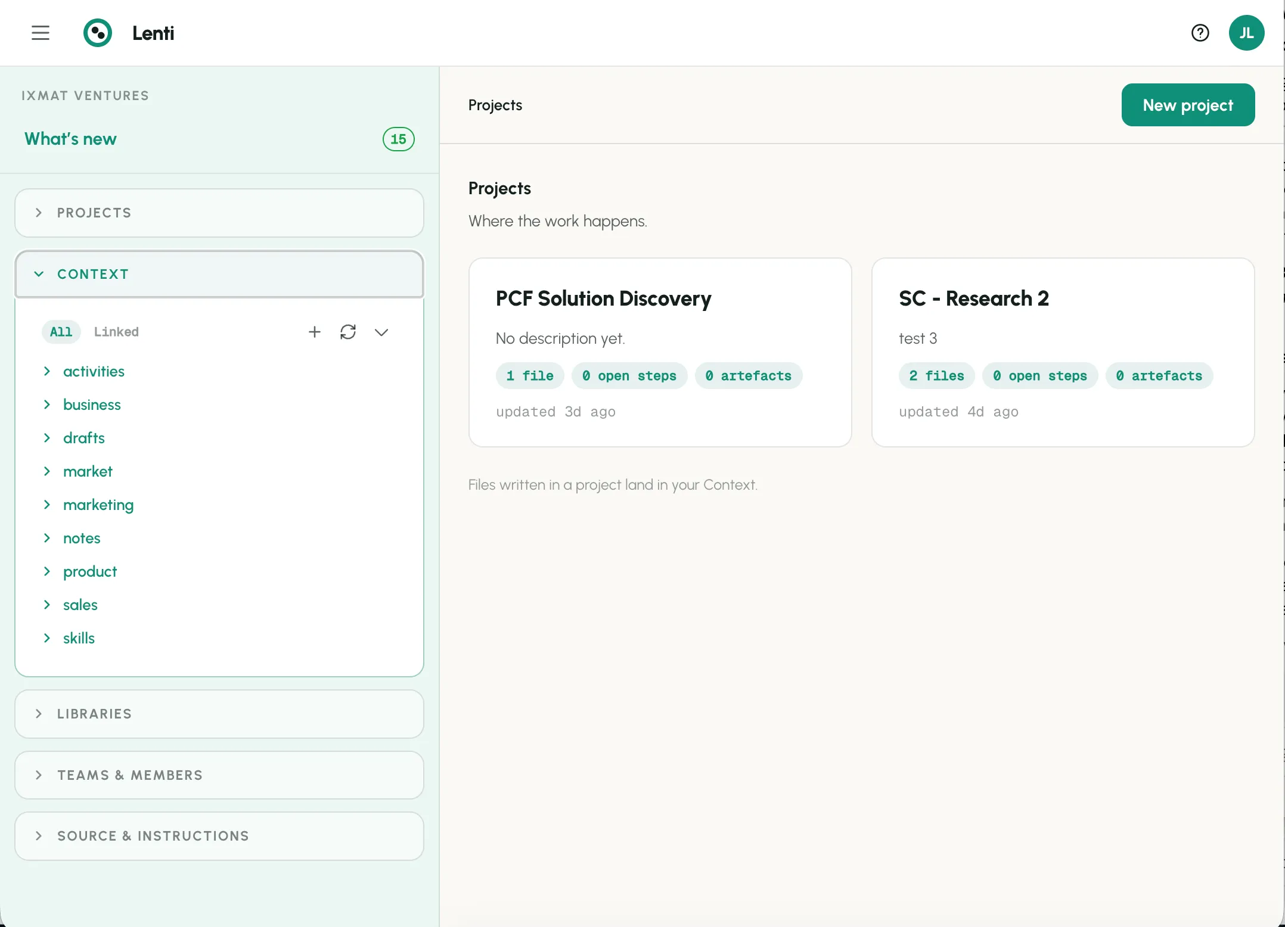Screen dimensions: 1285x927
Task: Open the skills folder label
Action: [x=79, y=638]
